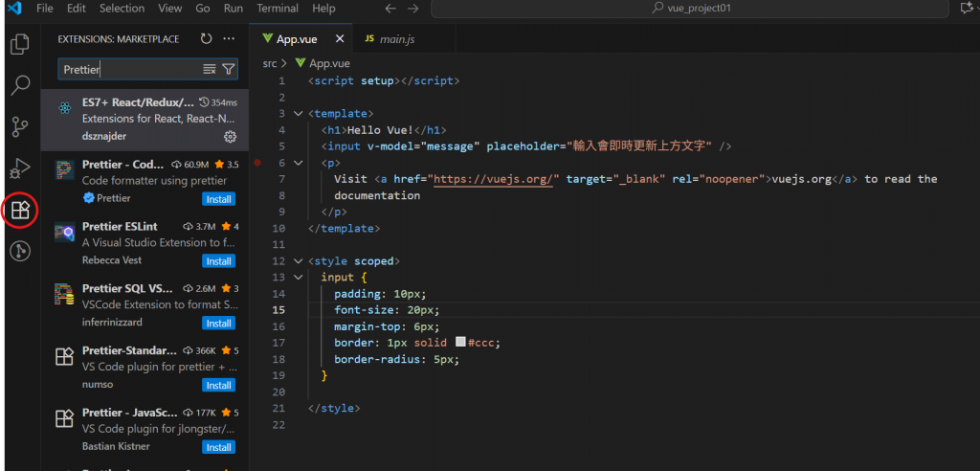Select the Prettier ESLint extension title
The width and height of the screenshot is (980, 471).
pos(120,226)
